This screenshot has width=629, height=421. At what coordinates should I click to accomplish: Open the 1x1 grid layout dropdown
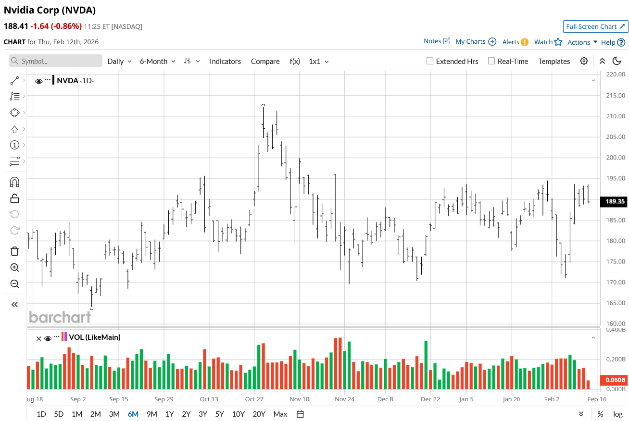pos(318,62)
